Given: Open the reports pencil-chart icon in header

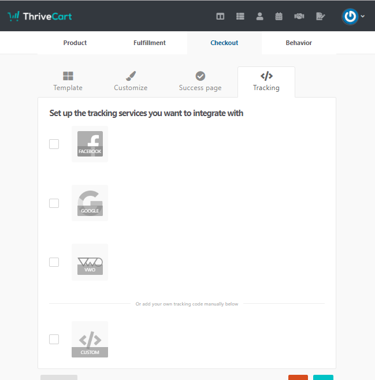Looking at the screenshot, I should coord(321,16).
